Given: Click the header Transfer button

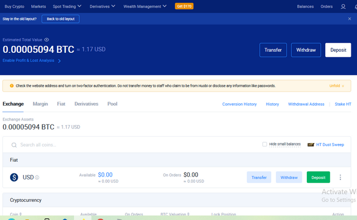Looking at the screenshot, I should [x=273, y=50].
